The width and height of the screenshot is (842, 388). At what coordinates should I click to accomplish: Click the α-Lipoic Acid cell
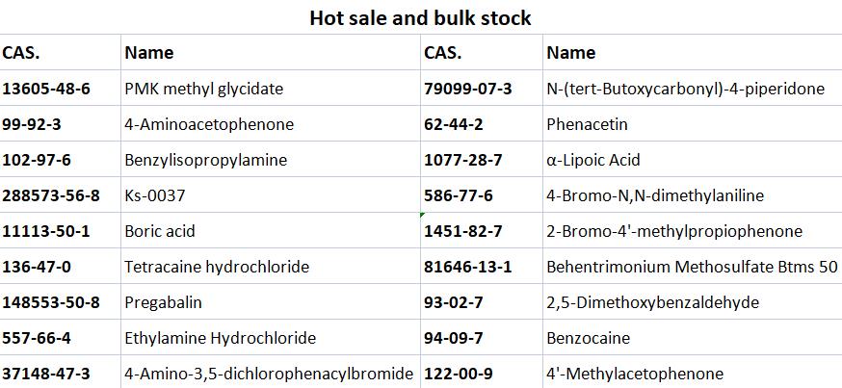(592, 160)
